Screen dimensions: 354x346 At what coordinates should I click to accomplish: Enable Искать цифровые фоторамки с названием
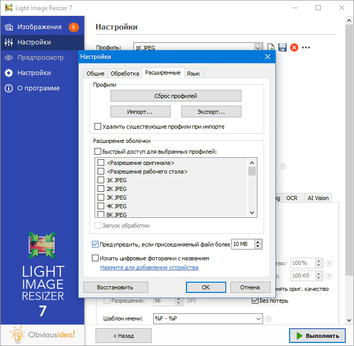[96, 258]
